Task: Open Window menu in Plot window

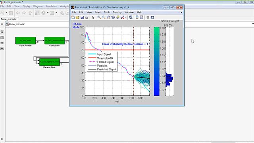Action: pos(129,12)
